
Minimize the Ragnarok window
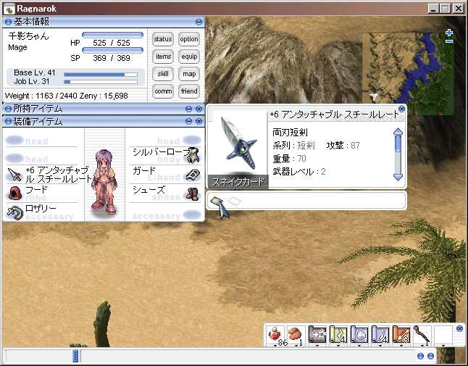(434, 9)
